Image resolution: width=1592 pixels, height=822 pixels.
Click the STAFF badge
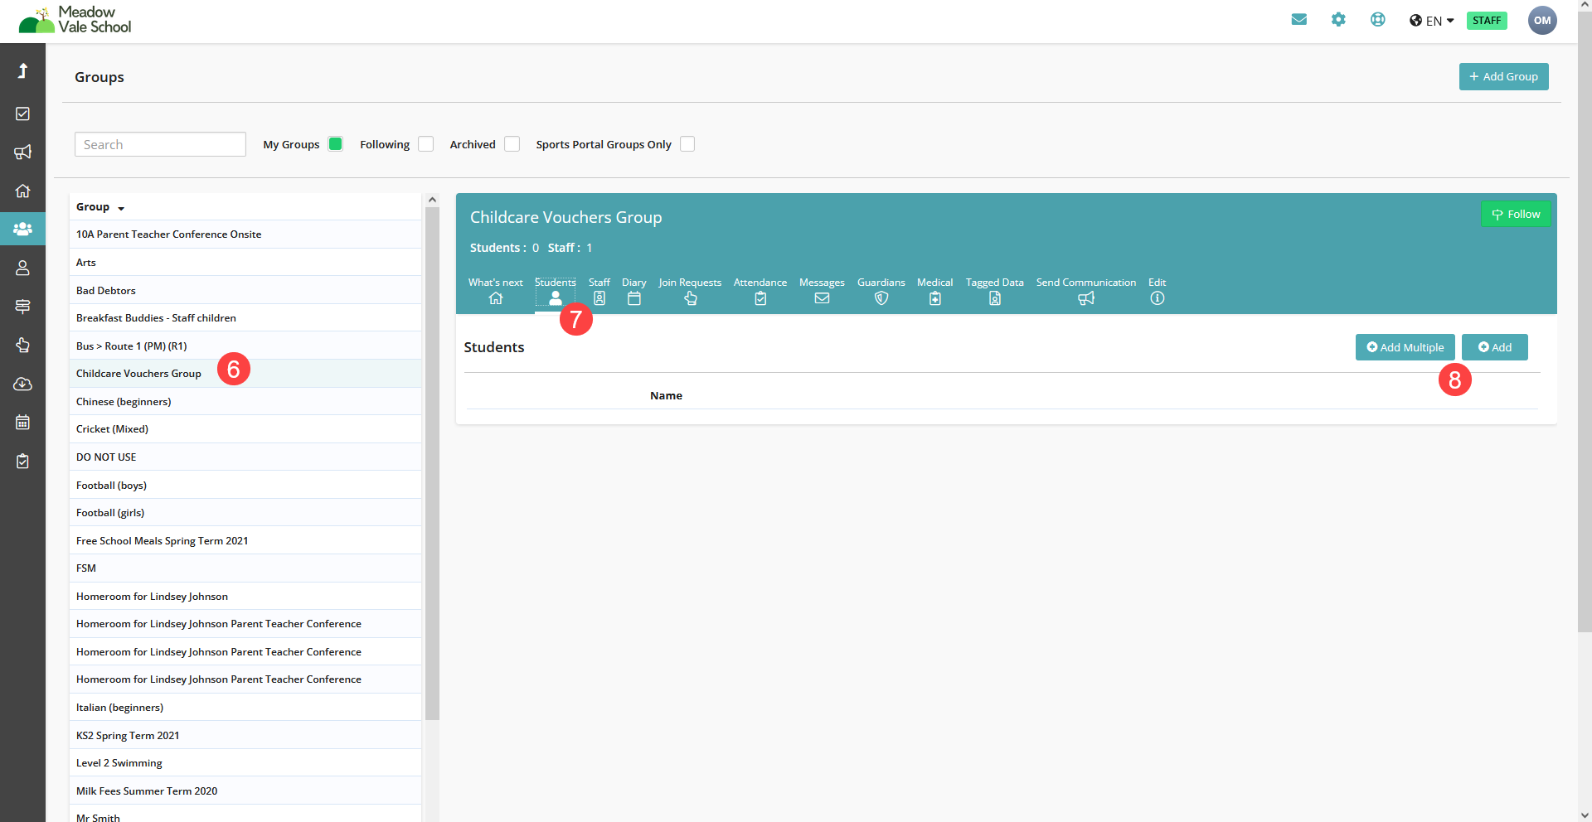[1487, 21]
